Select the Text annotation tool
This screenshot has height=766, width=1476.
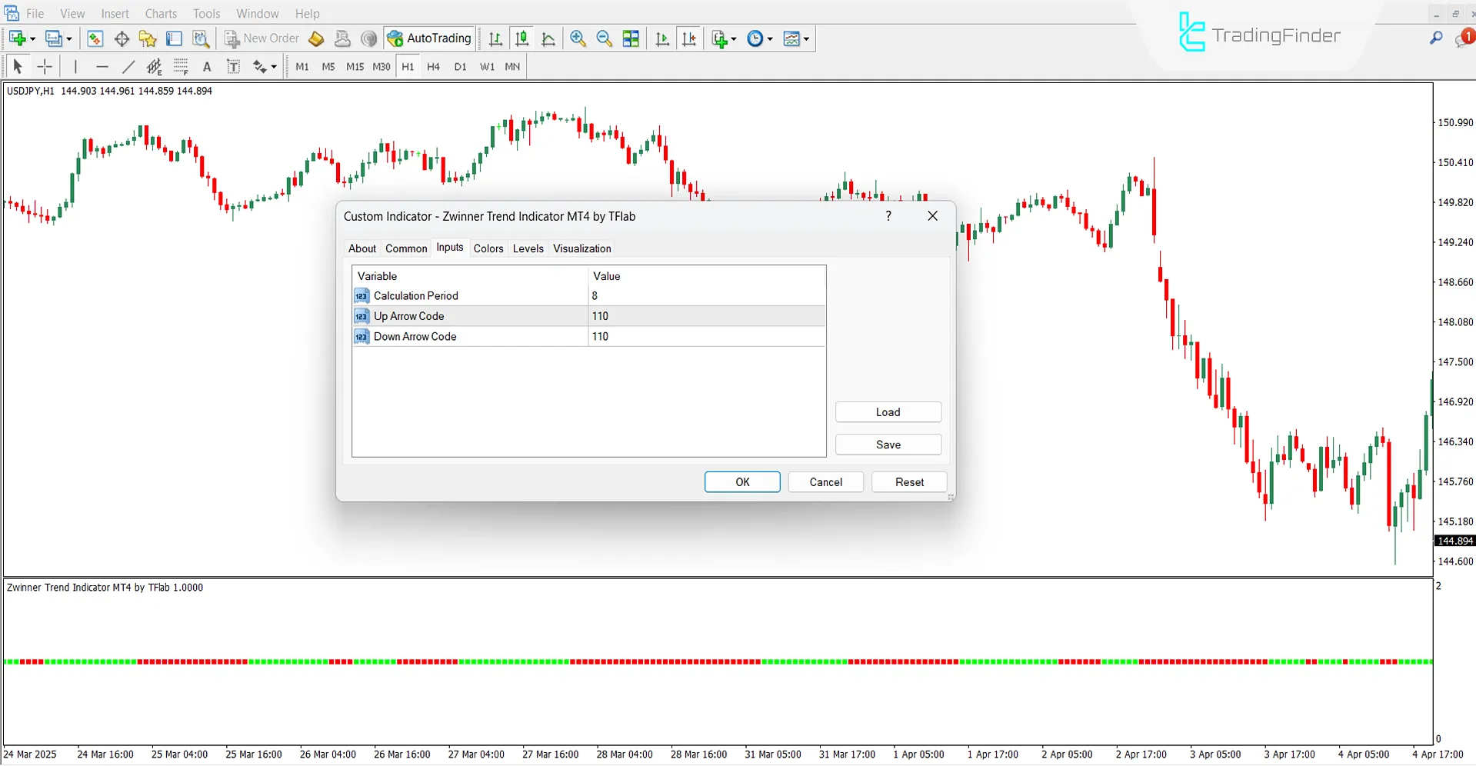206,67
